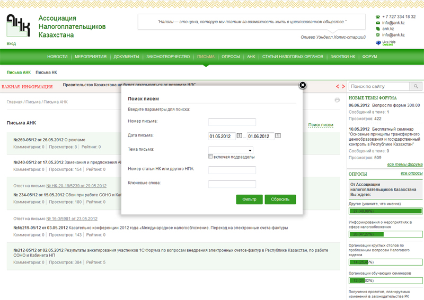Screen dimensions: 424x300
Task: Enable 'включая подразделы' checkbox
Action: (x=211, y=157)
